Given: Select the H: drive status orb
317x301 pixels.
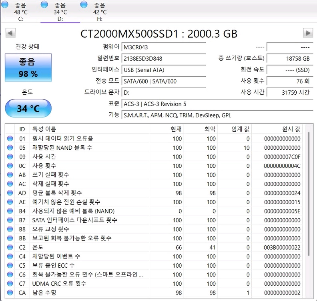Looking at the screenshot, I should coord(84,4).
